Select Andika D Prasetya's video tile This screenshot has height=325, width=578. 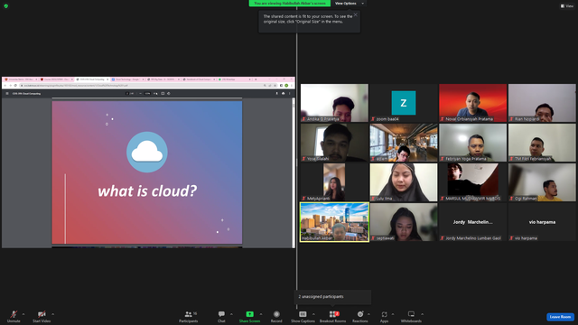tap(334, 103)
